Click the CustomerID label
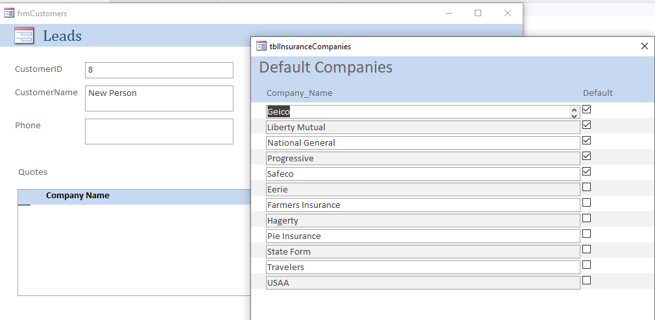 tap(39, 69)
